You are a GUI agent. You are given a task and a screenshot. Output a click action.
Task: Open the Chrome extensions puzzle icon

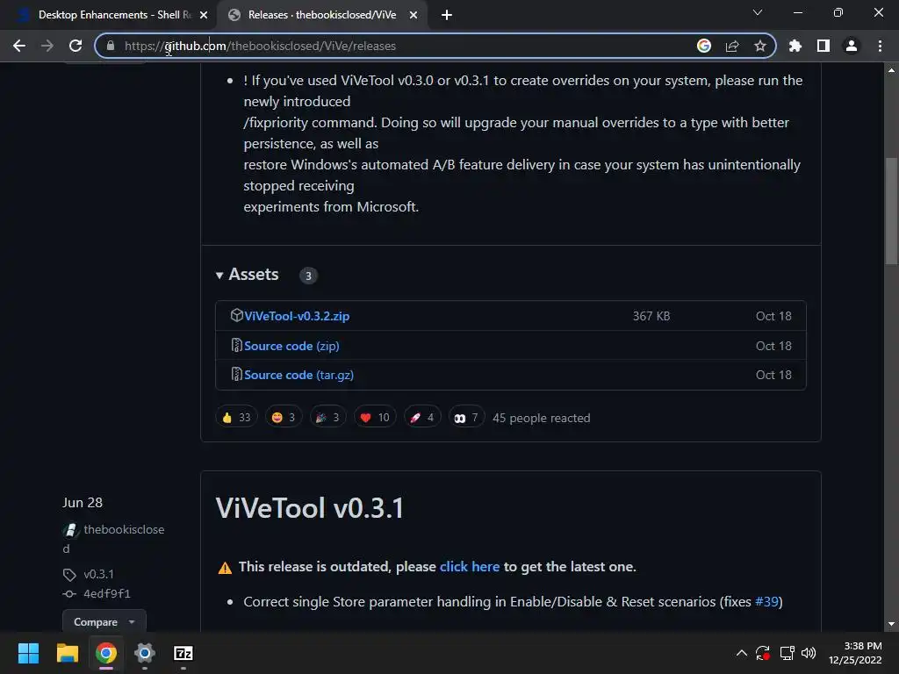point(795,46)
